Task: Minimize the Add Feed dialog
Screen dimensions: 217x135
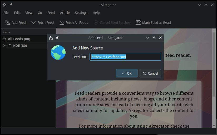Action: coord(148,38)
